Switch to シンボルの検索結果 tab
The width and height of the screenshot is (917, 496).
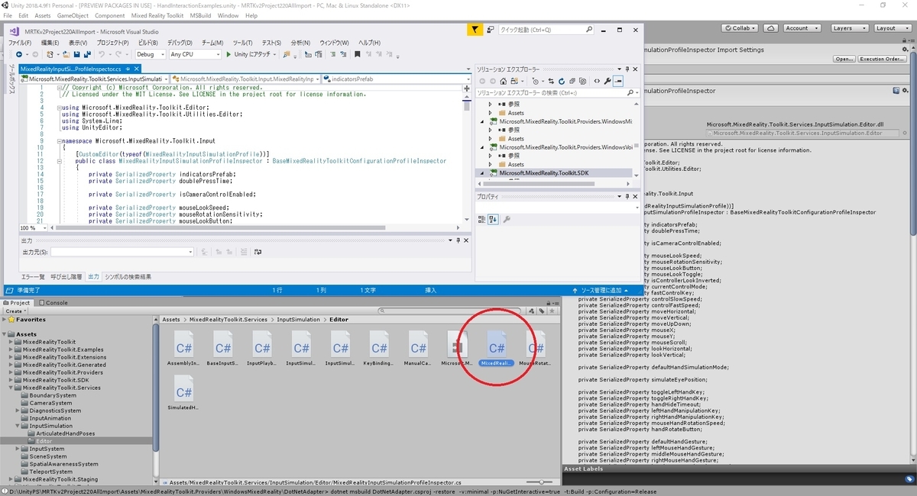[128, 277]
